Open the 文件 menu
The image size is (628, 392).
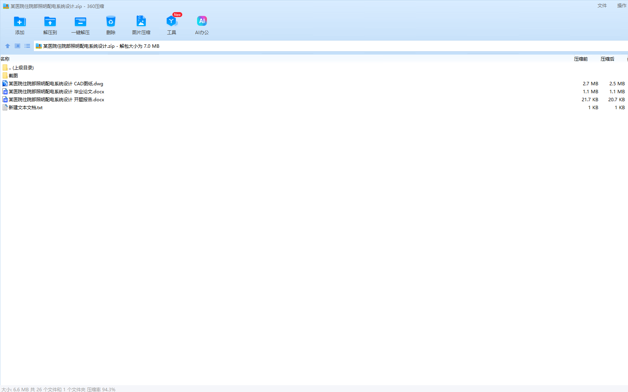(602, 6)
